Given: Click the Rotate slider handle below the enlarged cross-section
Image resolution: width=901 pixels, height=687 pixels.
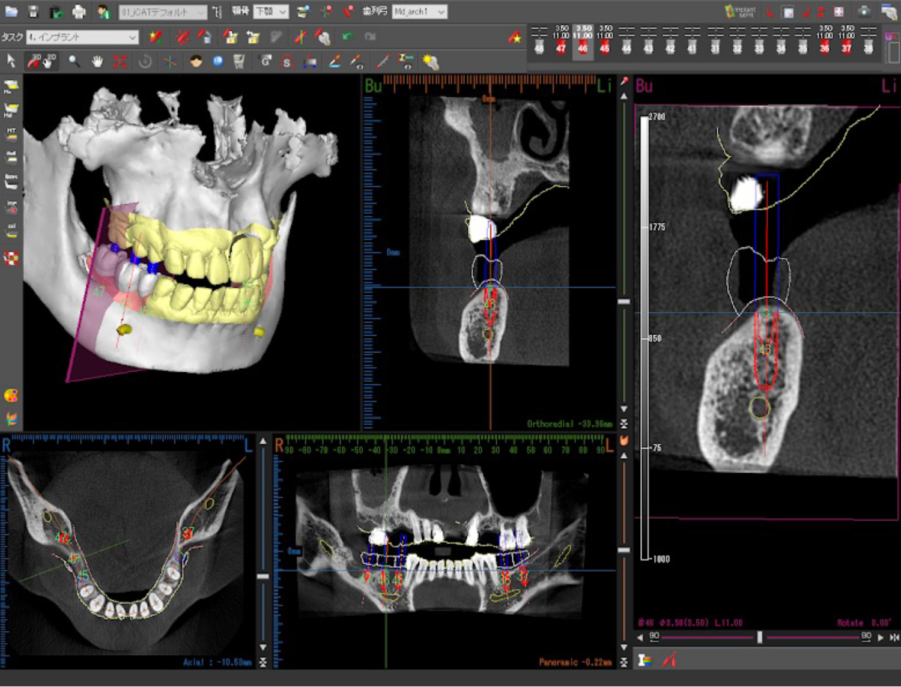Looking at the screenshot, I should [759, 637].
